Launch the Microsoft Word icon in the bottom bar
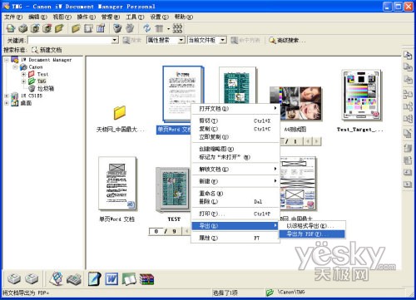416x300 pixels. [x=111, y=279]
